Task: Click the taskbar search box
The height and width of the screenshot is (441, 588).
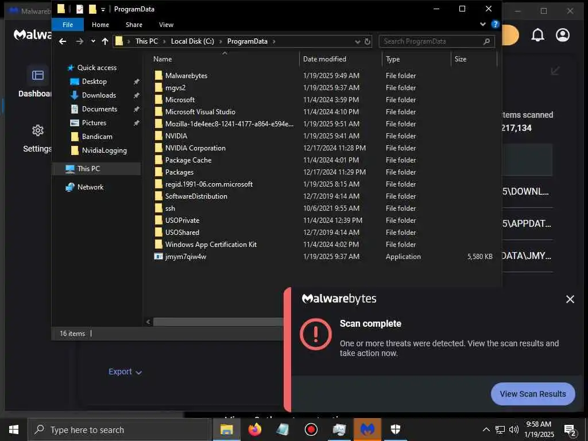Action: click(x=119, y=430)
